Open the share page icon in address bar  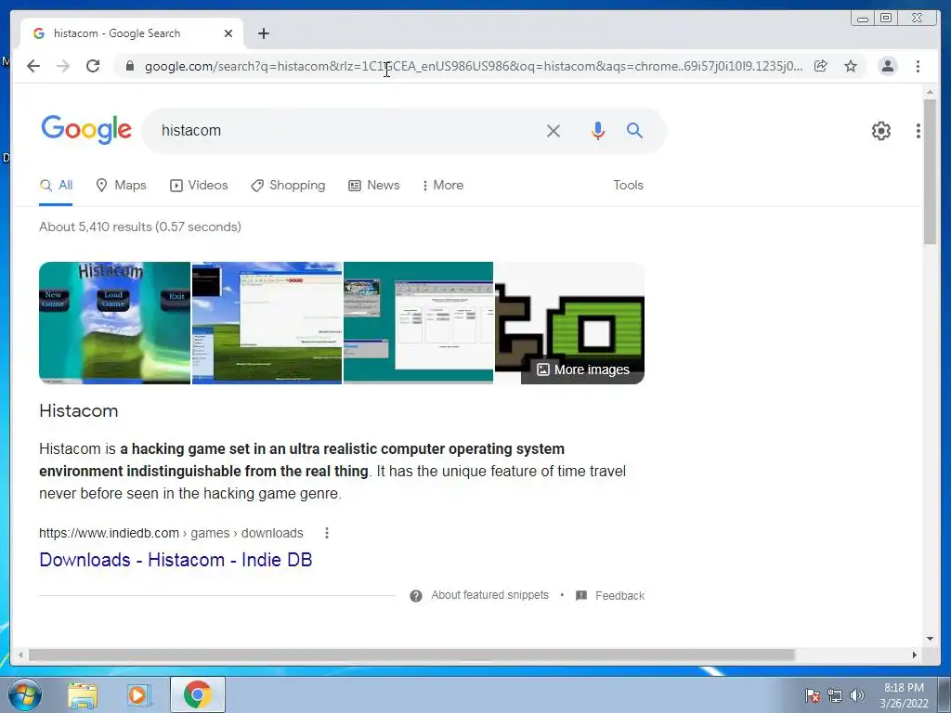point(821,66)
